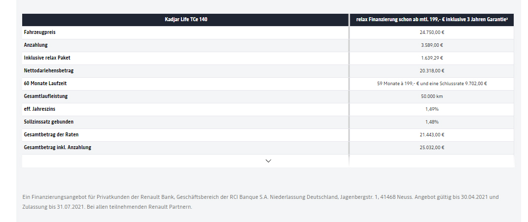Click the Renault Bank financing disclaimer text
The width and height of the screenshot is (528, 222).
coord(260,202)
